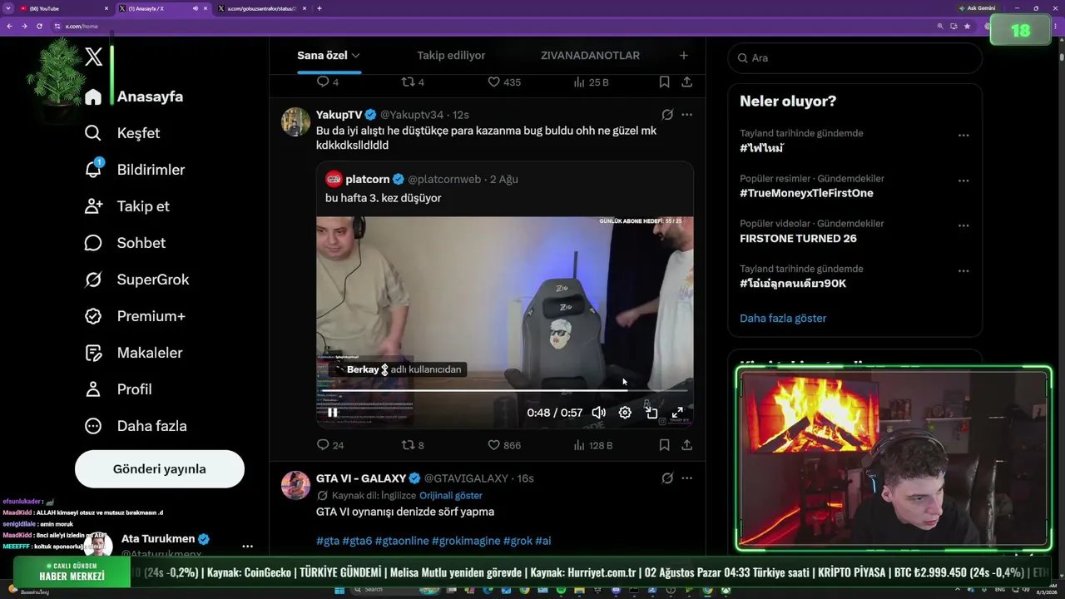Viewport: 1065px width, 599px height.
Task: Click Orijinali göster link
Action: tap(450, 495)
